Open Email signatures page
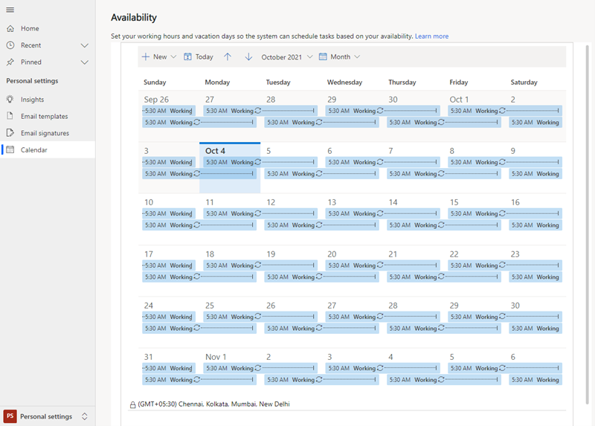 point(48,133)
